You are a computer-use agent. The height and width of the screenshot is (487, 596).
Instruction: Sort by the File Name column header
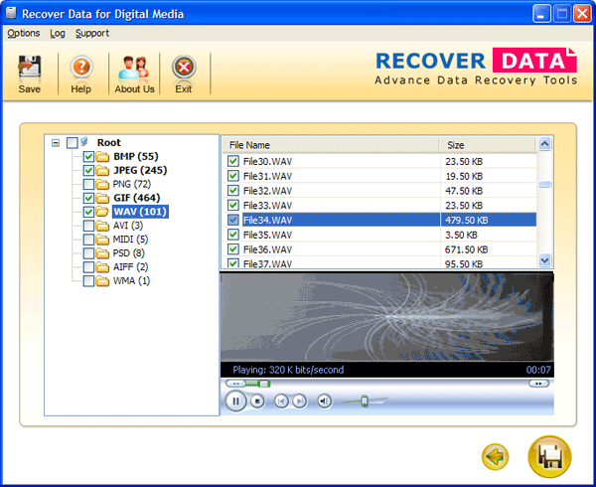(x=328, y=144)
